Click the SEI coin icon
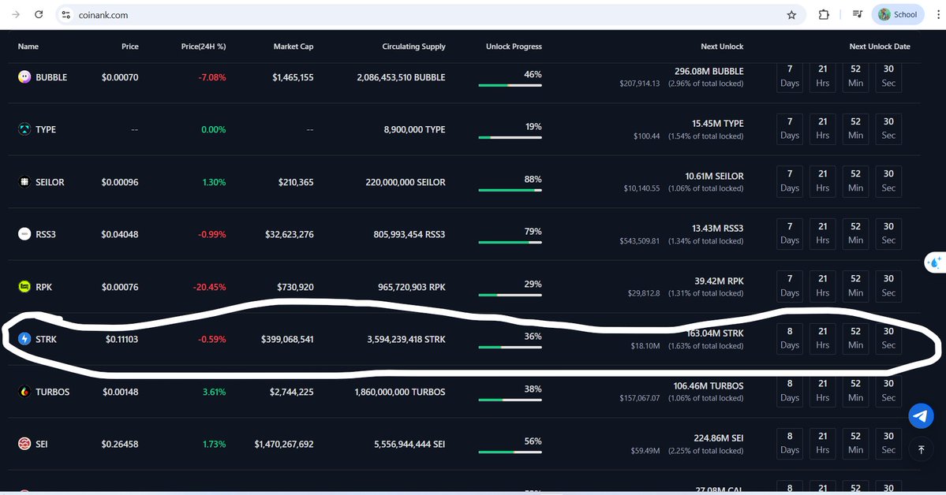 24,444
